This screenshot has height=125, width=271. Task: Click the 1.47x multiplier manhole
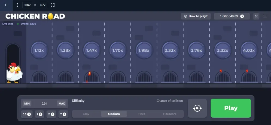click(91, 50)
